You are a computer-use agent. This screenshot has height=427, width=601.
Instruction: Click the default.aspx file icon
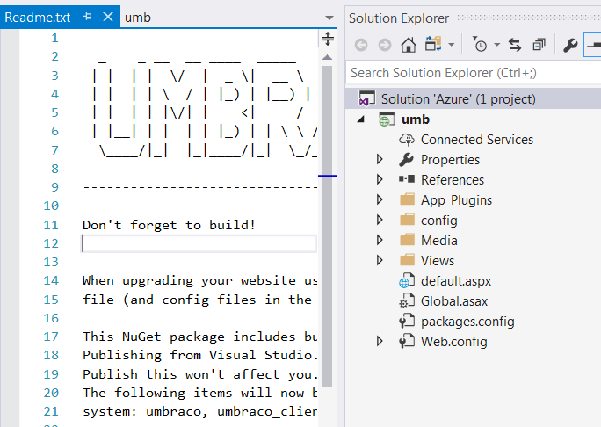pos(407,280)
